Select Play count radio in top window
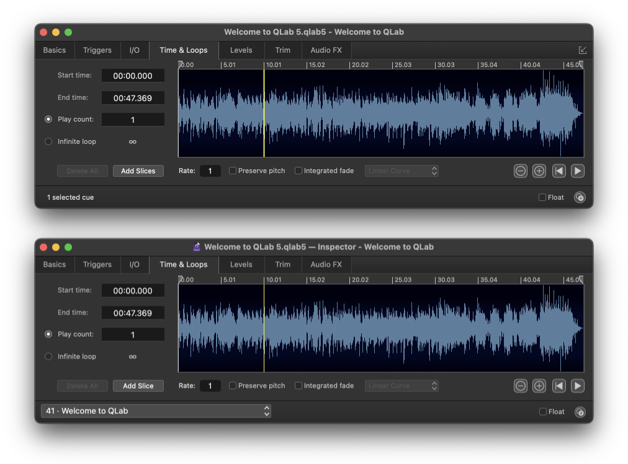The height and width of the screenshot is (464, 628). pyautogui.click(x=48, y=119)
